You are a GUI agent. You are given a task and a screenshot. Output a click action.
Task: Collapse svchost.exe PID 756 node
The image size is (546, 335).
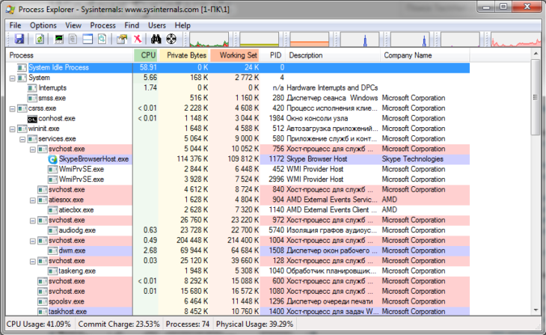click(x=33, y=150)
